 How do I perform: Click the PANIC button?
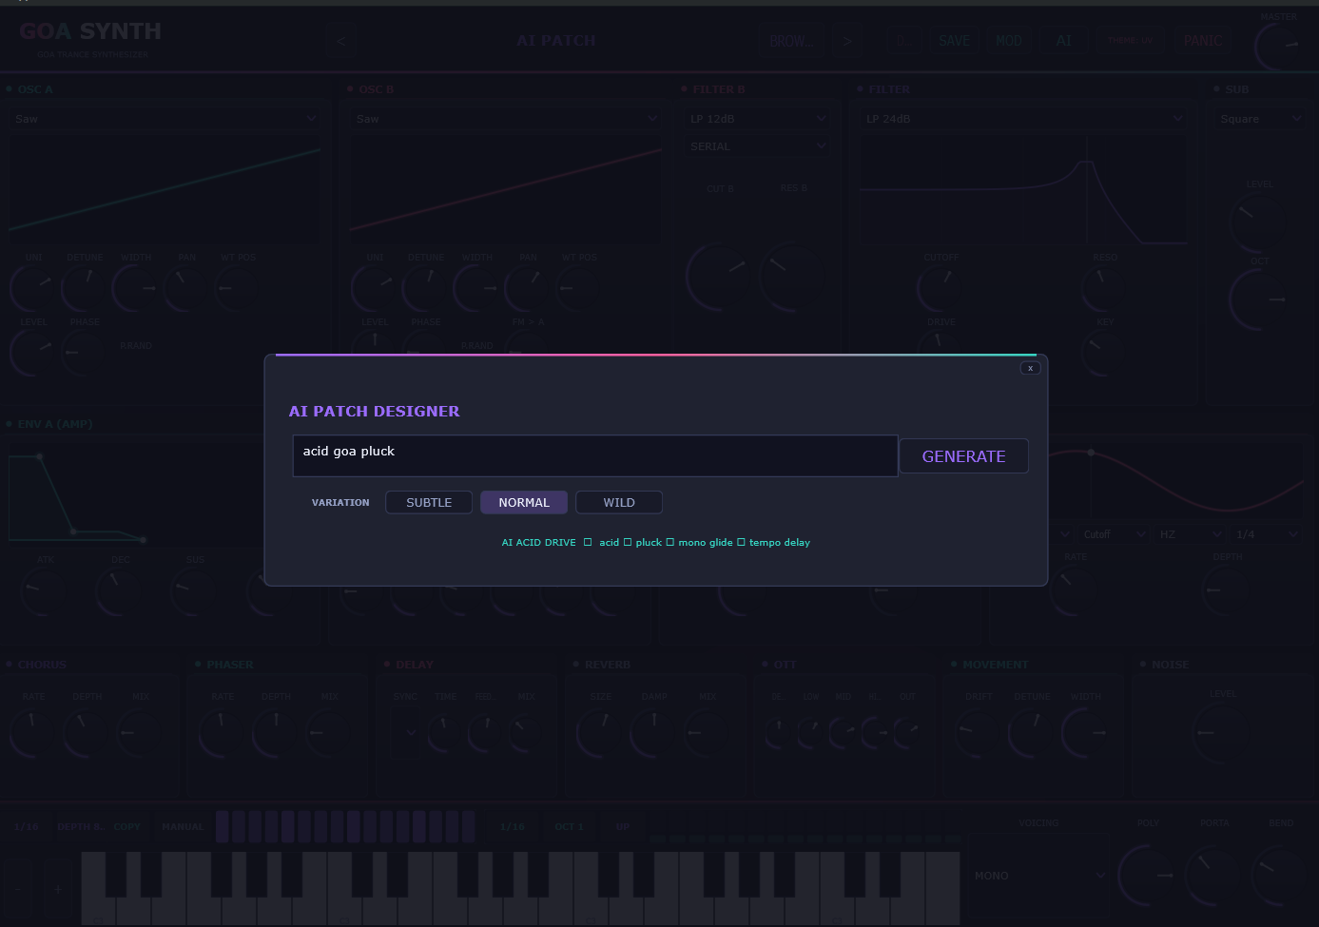tap(1202, 41)
